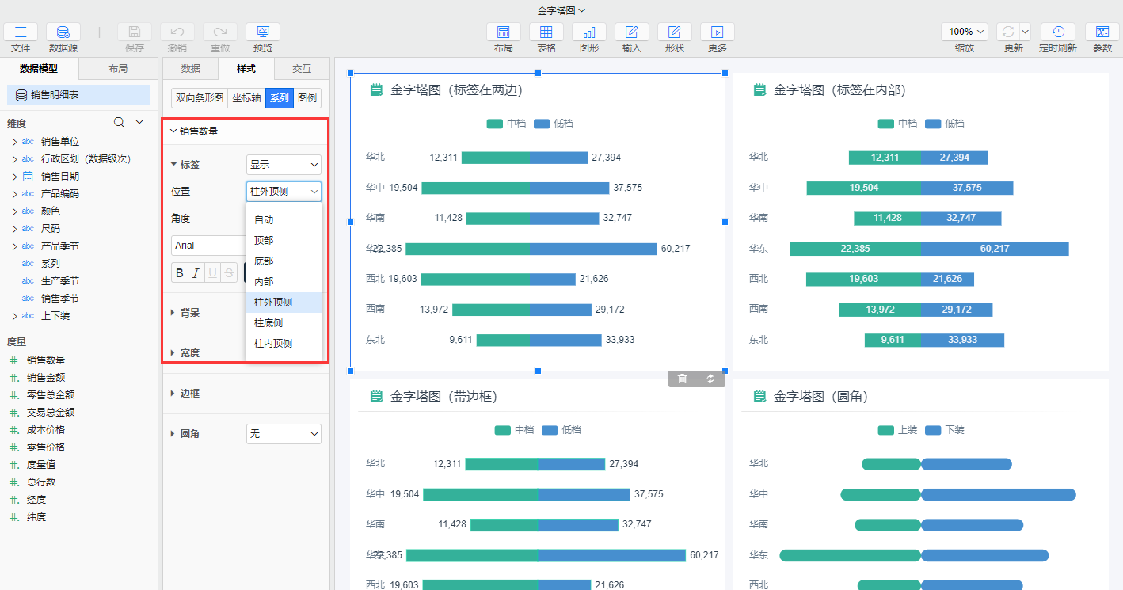Click the Arial font input field
The image size is (1123, 590).
coord(207,246)
